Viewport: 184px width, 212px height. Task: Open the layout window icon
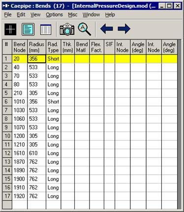(x=28, y=29)
